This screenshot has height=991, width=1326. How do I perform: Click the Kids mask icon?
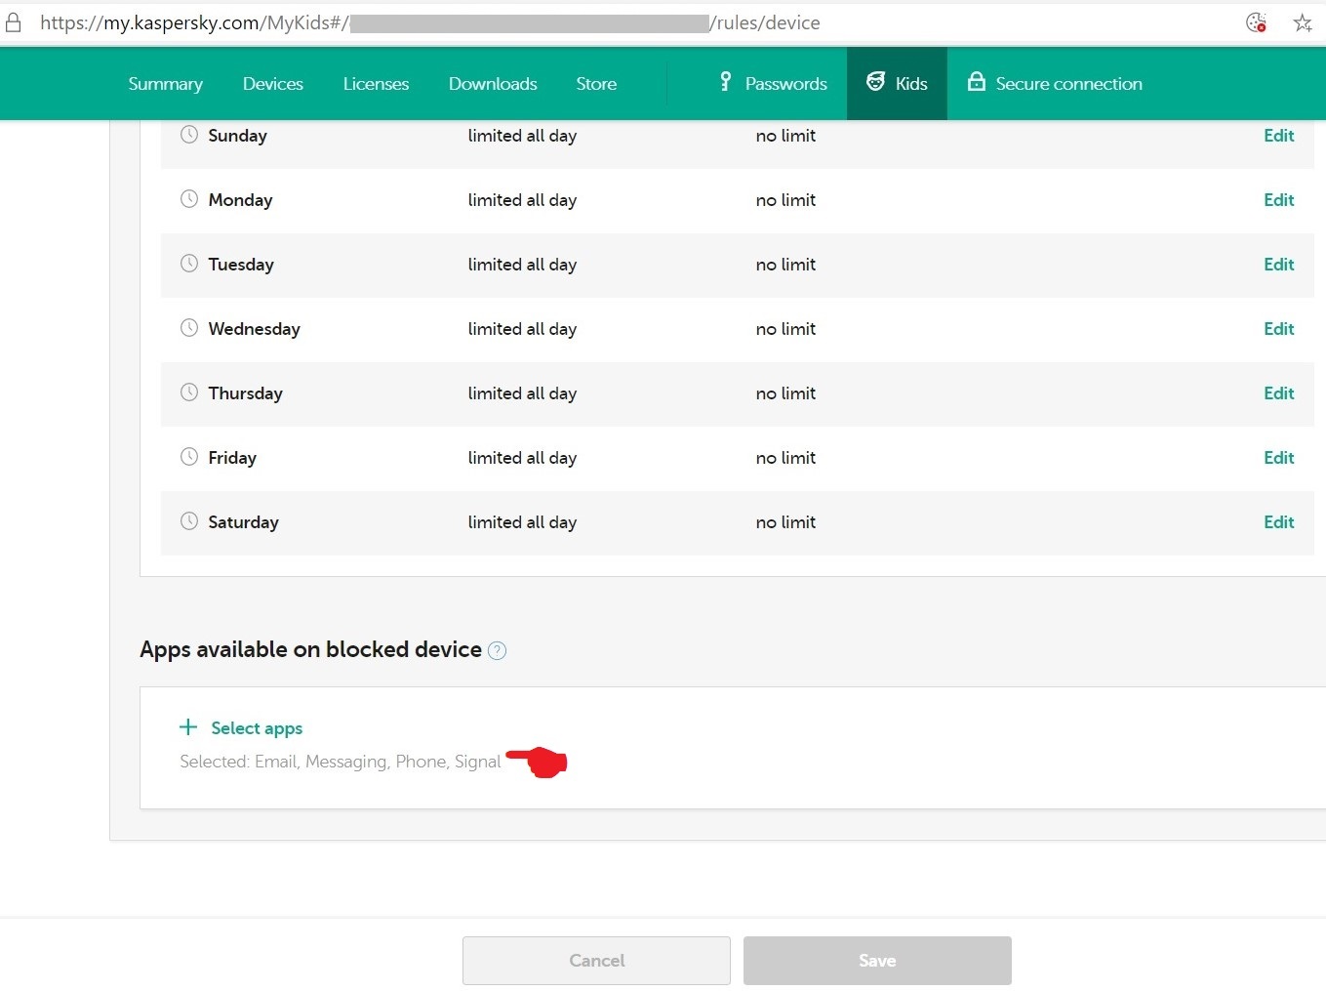[x=876, y=82]
